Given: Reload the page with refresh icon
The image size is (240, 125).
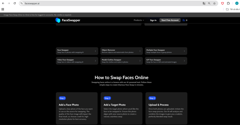Looking at the screenshot, I should [14, 3].
